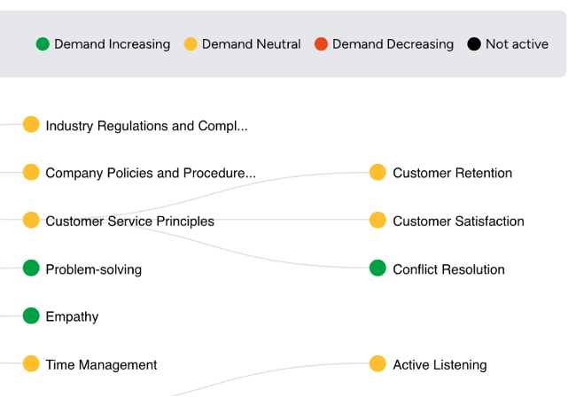Click the Active Listening skill label
Viewport: 576px width, 397px height.
[440, 365]
